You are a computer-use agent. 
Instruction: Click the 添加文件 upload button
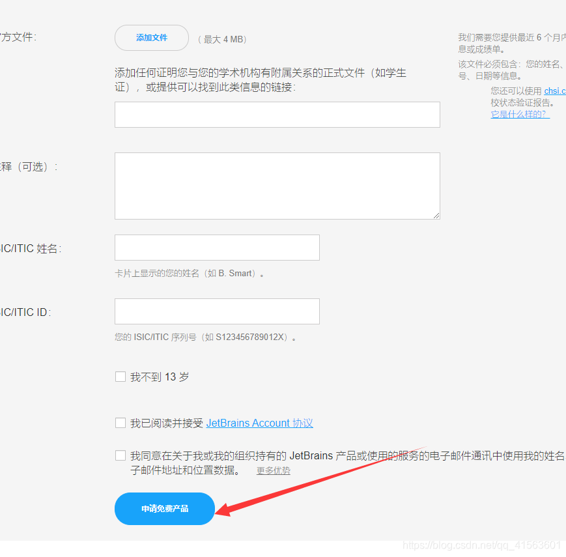click(151, 38)
